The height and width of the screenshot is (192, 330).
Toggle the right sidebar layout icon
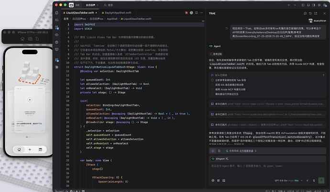tap(314, 5)
